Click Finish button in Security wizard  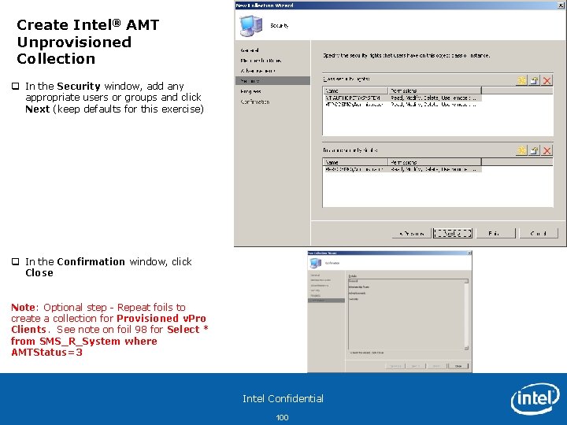point(495,234)
